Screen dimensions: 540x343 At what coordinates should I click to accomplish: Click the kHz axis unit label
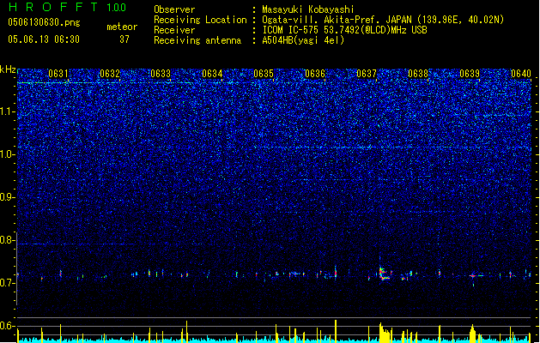[x=8, y=69]
